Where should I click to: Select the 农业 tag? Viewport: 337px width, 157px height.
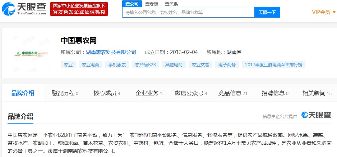coord(68,64)
